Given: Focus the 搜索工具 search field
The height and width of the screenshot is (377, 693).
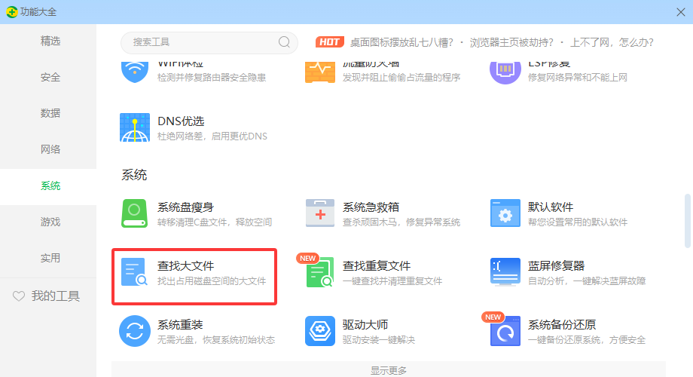Looking at the screenshot, I should [209, 42].
